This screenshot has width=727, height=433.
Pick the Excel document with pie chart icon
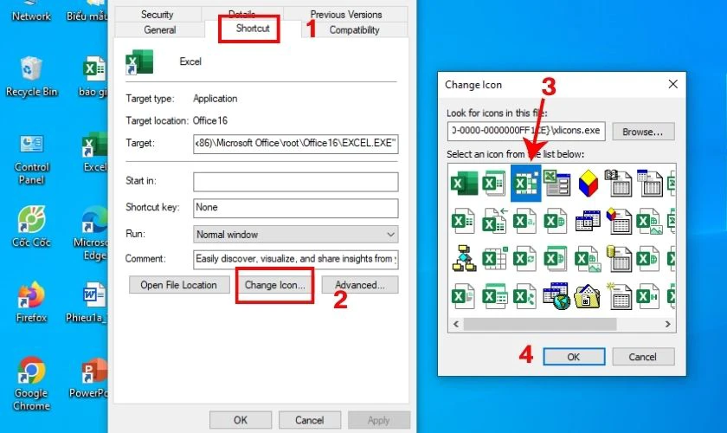click(x=463, y=295)
